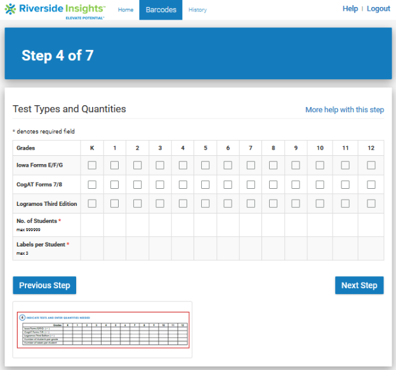This screenshot has width=396, height=370.
Task: Click the Logout link
Action: coord(378,9)
